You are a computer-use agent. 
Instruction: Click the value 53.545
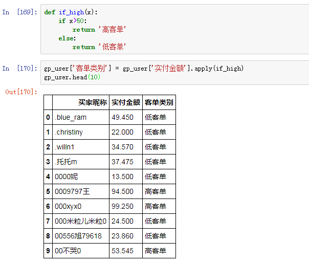point(122,251)
